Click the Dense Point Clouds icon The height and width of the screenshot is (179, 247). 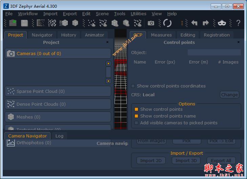(x=11, y=104)
